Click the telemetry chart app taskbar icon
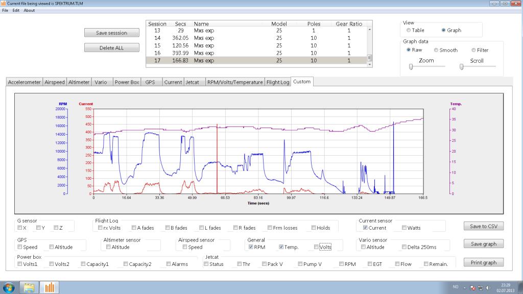Image resolution: width=523 pixels, height=294 pixels. click(x=50, y=287)
